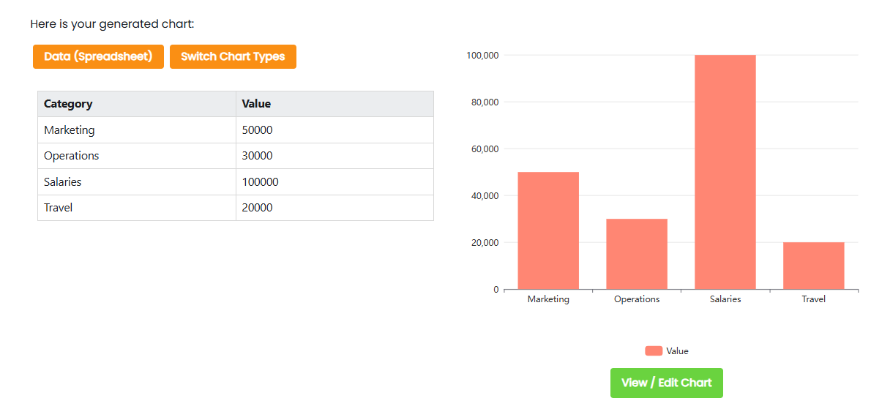Toggle the Value legend color swatch
The width and height of the screenshot is (871, 409).
[653, 351]
